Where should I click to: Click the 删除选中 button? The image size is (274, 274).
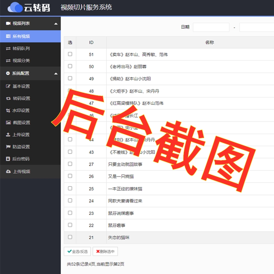click(x=105, y=251)
